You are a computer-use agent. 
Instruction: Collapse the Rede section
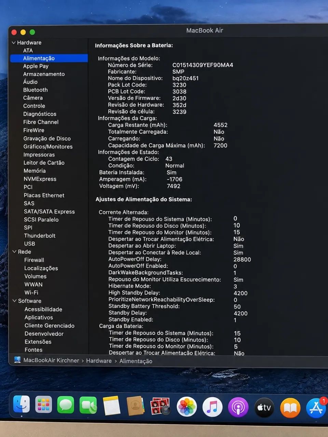(x=14, y=252)
